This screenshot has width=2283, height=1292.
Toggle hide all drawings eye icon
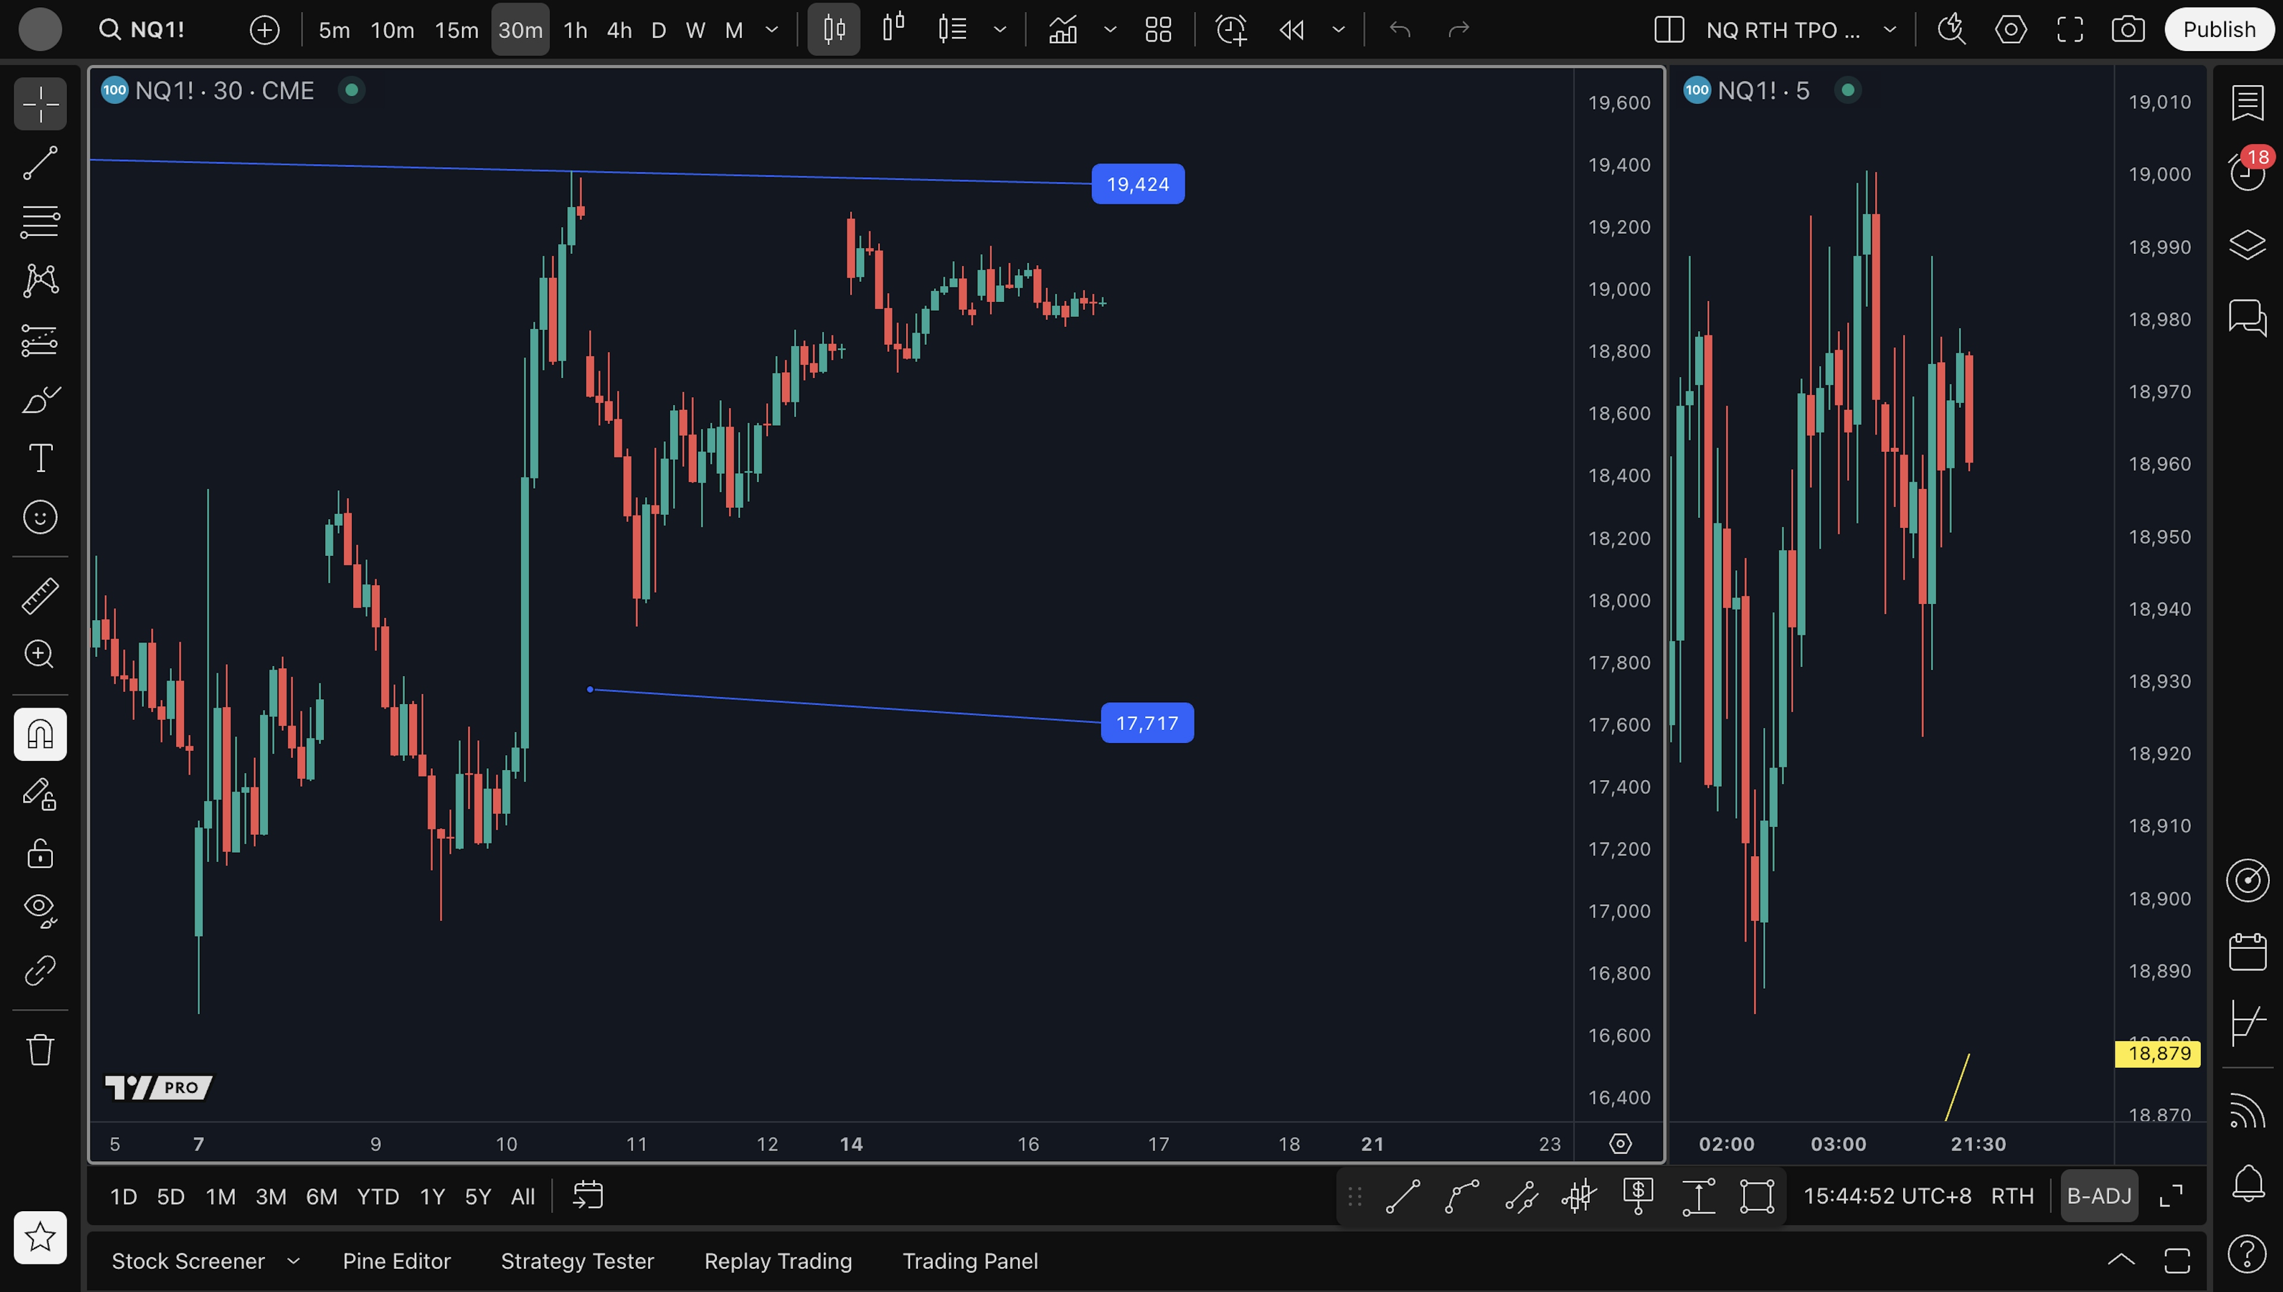click(40, 909)
